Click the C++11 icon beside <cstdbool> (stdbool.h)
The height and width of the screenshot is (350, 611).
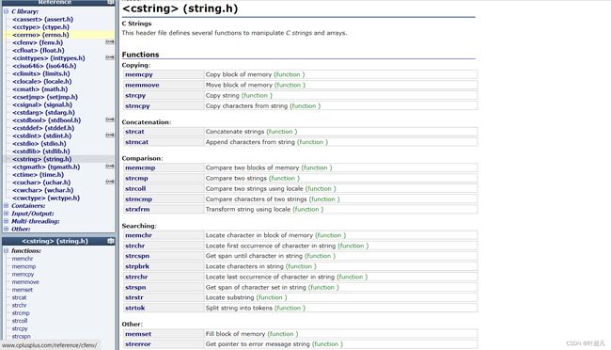coord(110,119)
